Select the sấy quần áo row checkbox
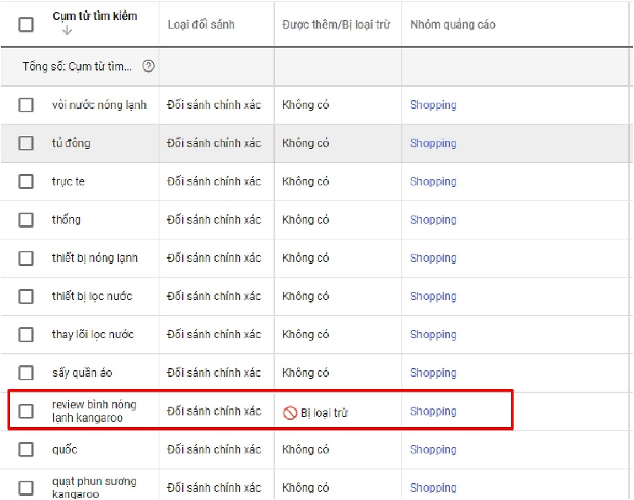 (26, 373)
